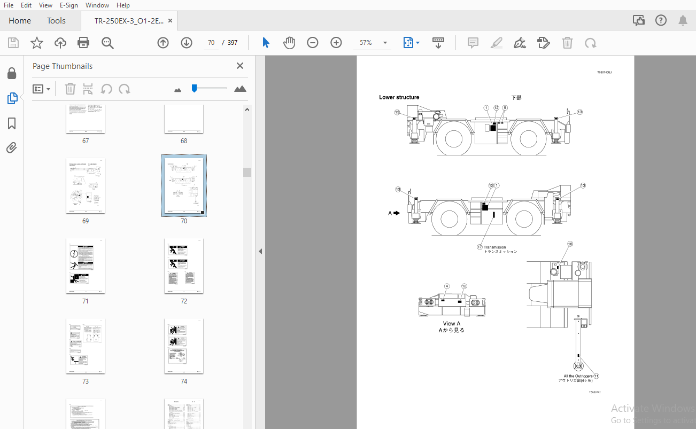Open the Page Thumbnails sidebar icon
The height and width of the screenshot is (429, 696).
pyautogui.click(x=12, y=98)
